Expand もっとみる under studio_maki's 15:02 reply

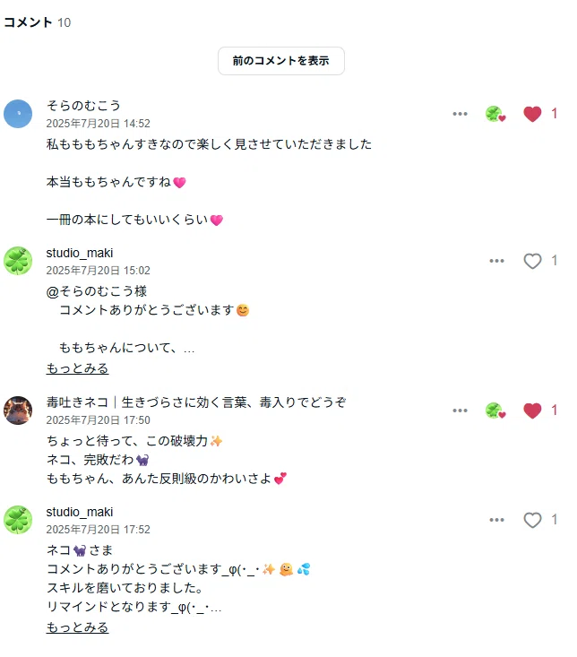click(77, 368)
